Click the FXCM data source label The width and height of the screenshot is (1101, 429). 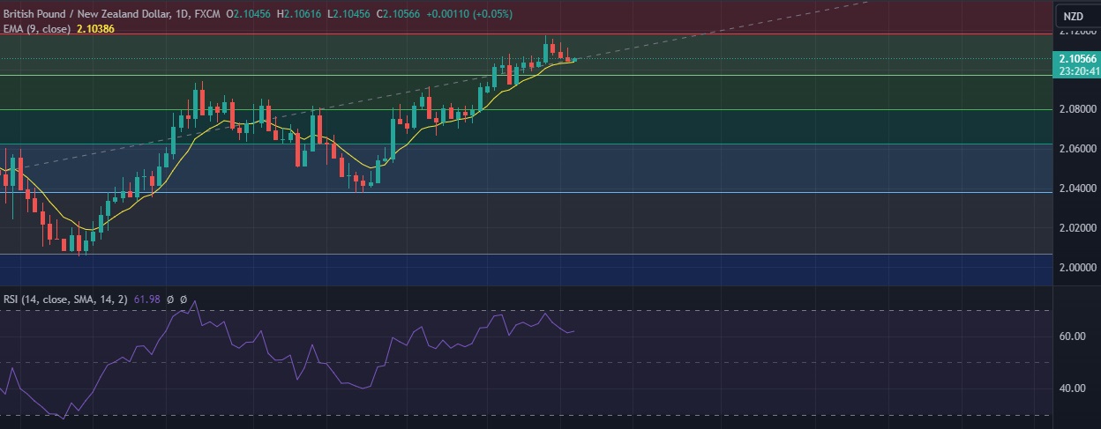click(208, 15)
